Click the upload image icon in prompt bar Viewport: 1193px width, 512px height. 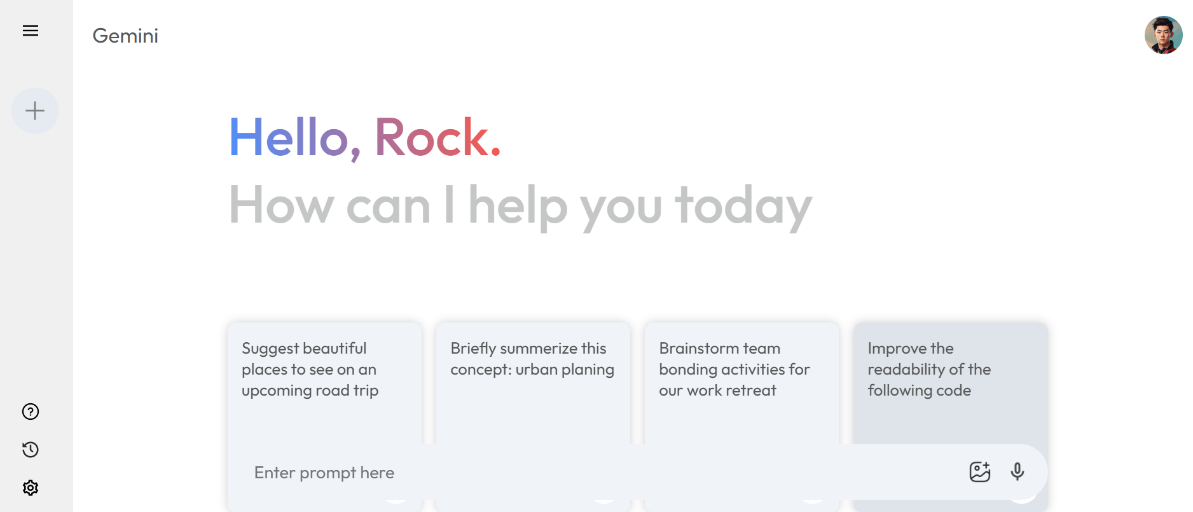[x=980, y=471]
